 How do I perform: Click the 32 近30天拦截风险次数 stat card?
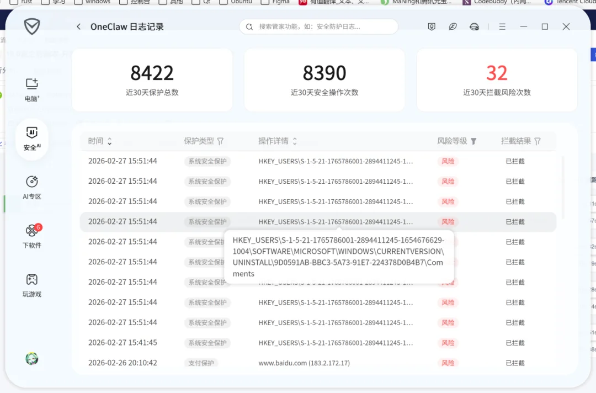(496, 79)
